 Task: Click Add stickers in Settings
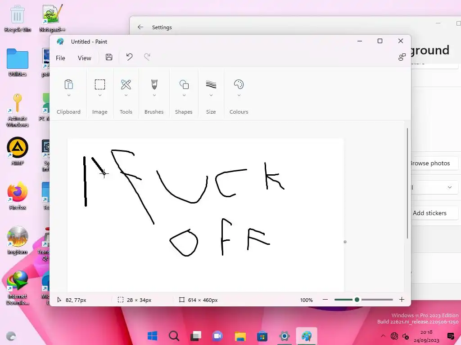click(434, 213)
